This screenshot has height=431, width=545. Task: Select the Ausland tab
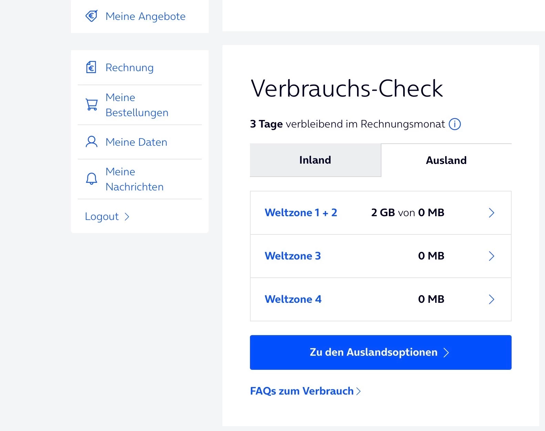[446, 160]
